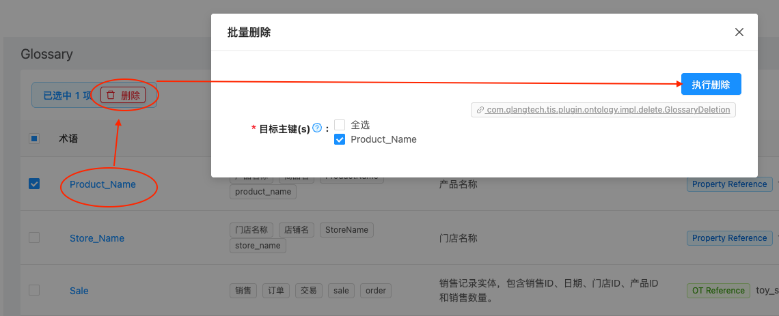Click the 术语 column header
This screenshot has height=316, width=779.
(x=68, y=139)
